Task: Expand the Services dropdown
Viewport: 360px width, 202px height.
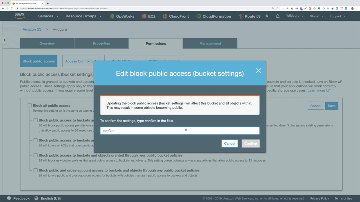Action: pyautogui.click(x=48, y=16)
